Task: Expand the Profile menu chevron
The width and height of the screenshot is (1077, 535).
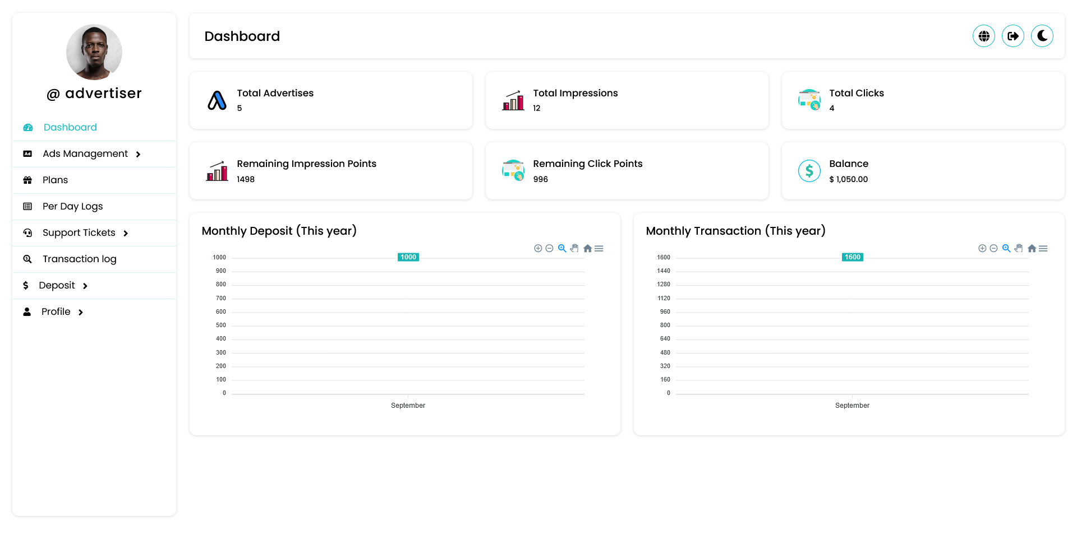Action: 80,311
